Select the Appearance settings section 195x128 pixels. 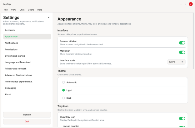click(27, 36)
